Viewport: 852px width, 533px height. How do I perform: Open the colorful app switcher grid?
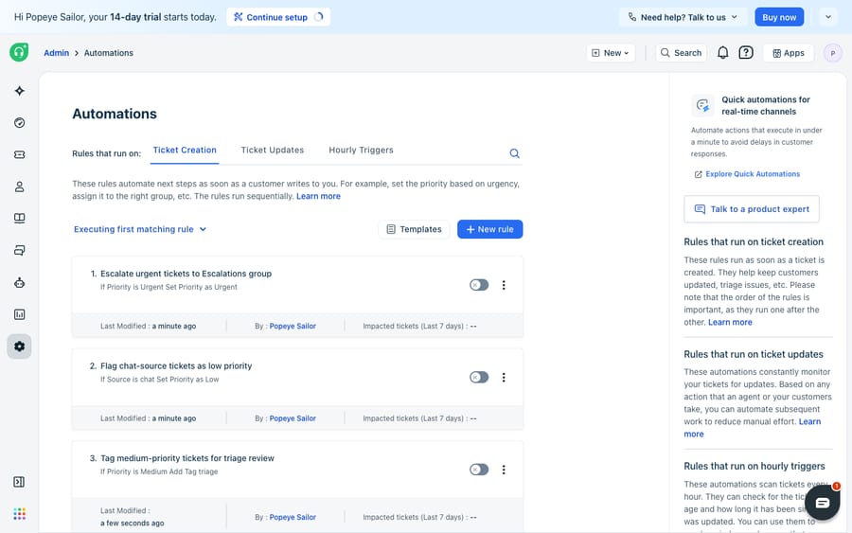point(20,514)
